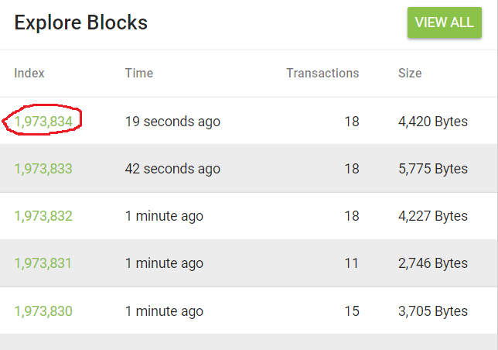Screen dimensions: 498x350
Task: Open block 1,973,831 link
Action: click(x=43, y=263)
